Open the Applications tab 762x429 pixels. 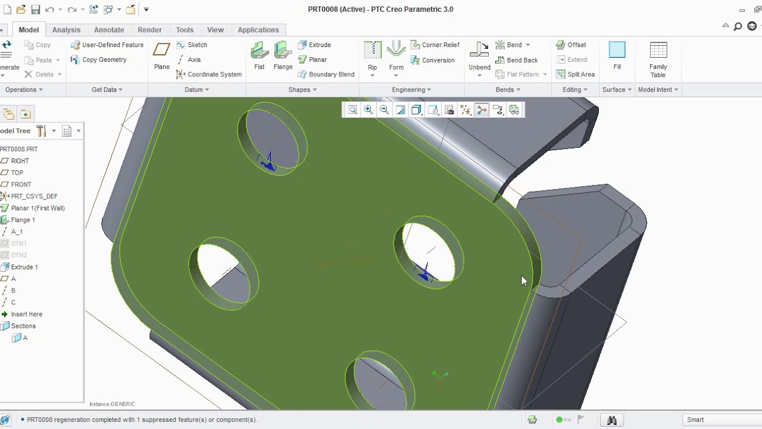(258, 30)
